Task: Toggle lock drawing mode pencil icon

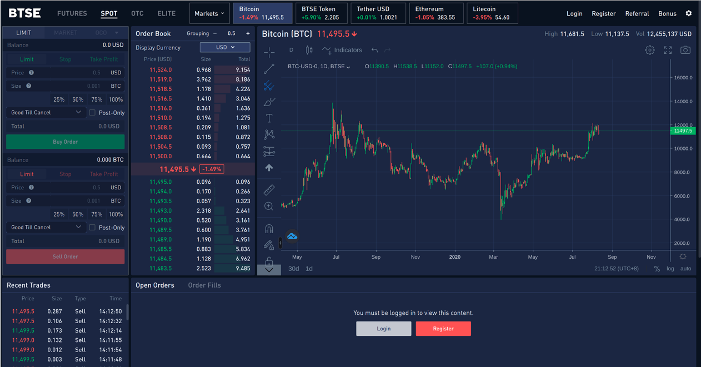Action: pos(269,245)
